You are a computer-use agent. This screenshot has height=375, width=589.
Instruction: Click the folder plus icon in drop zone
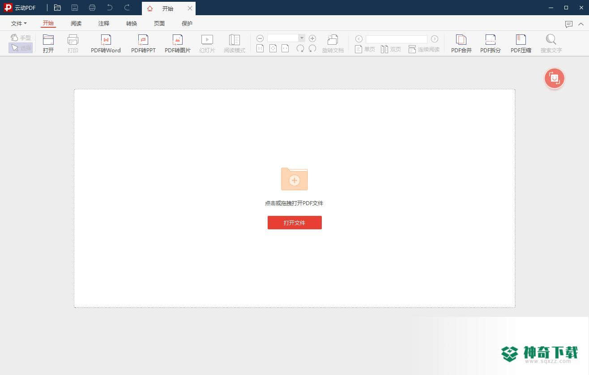click(294, 179)
